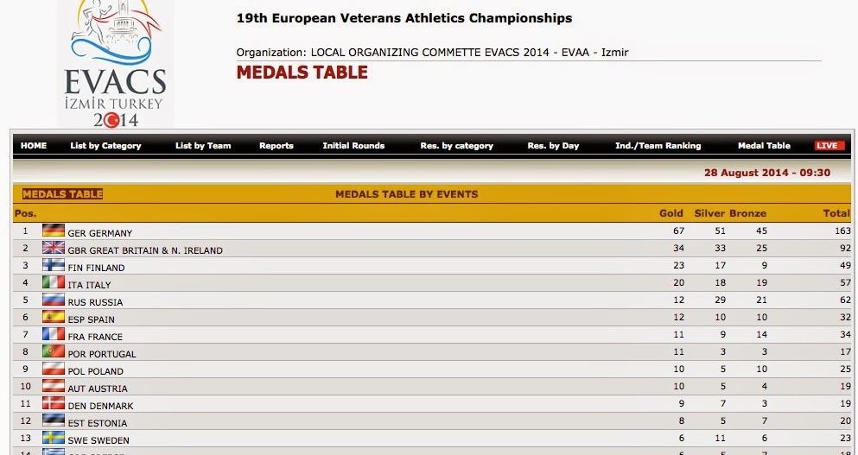Viewport: 858px width, 455px height.
Task: Open the HOME menu item
Action: coord(34,146)
